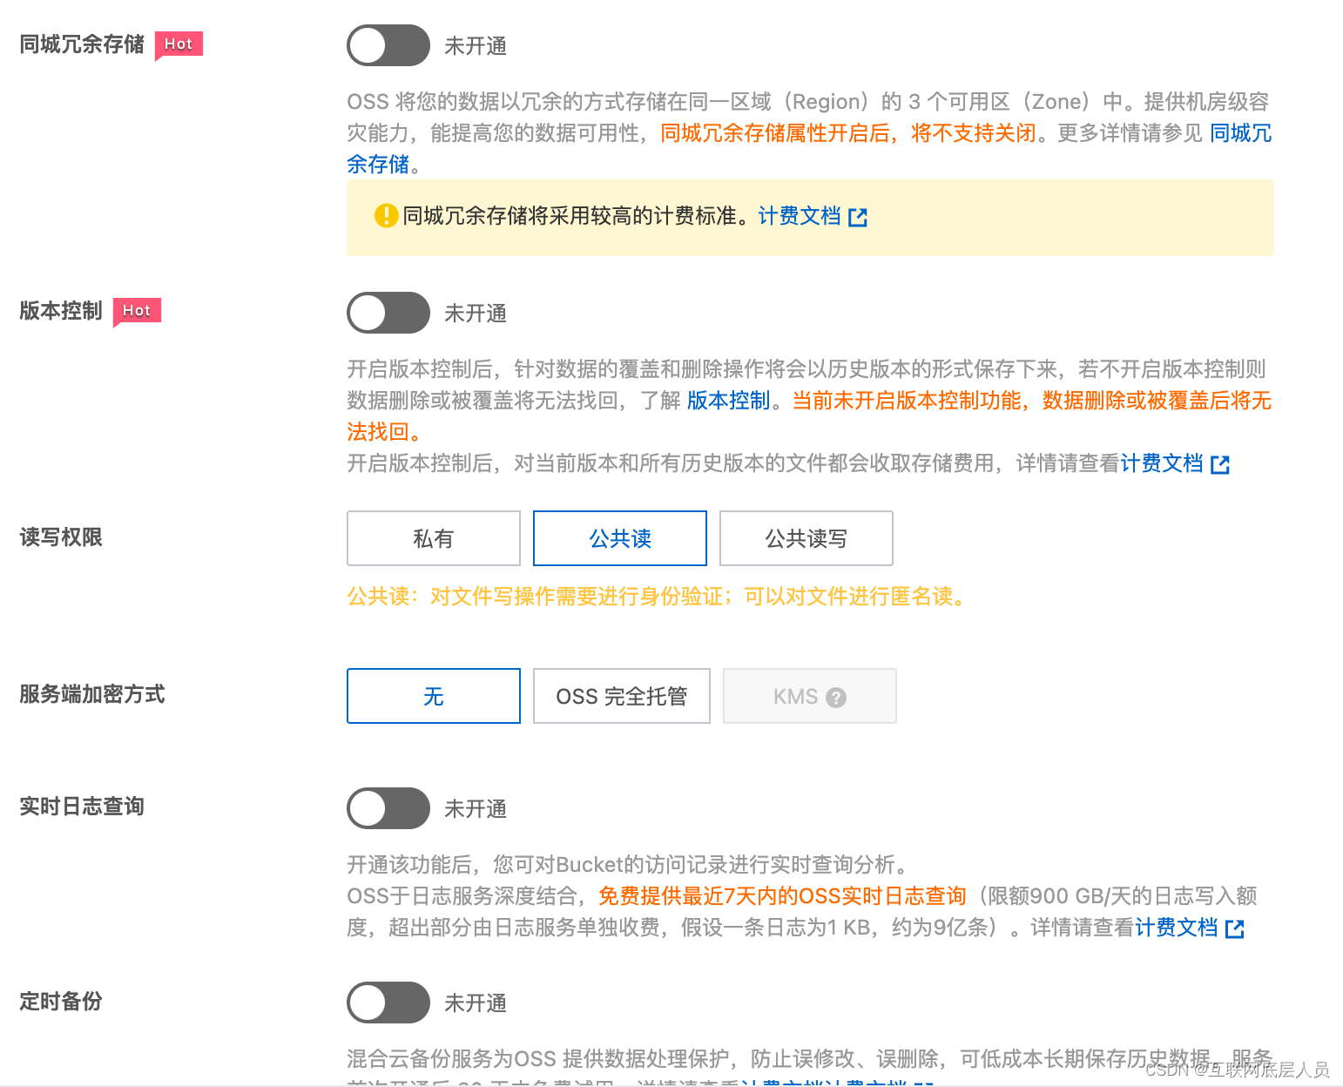Screen dimensions: 1343x1087
Task: Choose OSS 完全托管 encryption
Action: coord(622,696)
